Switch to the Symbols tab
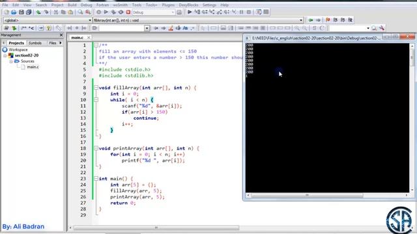417x234 pixels. pos(35,43)
